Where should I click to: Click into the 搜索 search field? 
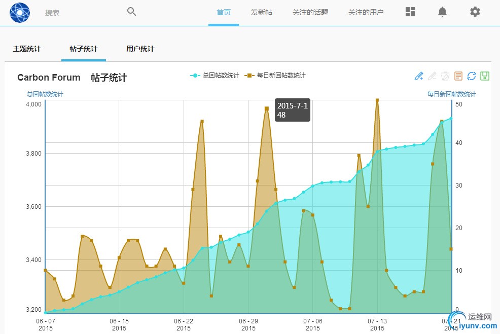click(x=83, y=13)
